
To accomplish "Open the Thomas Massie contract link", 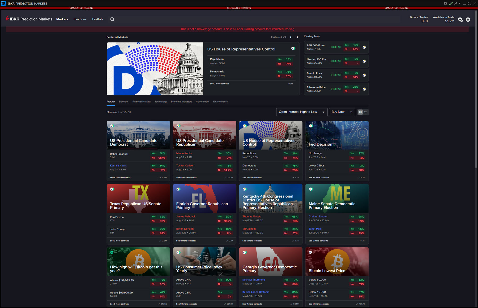I will pos(252,217).
